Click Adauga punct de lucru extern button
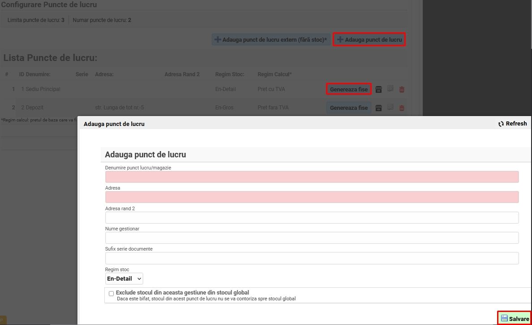 coord(271,40)
